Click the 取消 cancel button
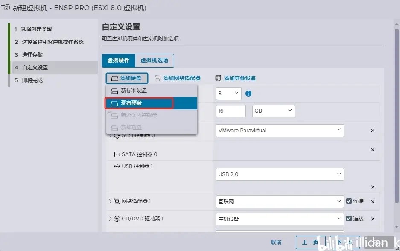 click(276, 242)
